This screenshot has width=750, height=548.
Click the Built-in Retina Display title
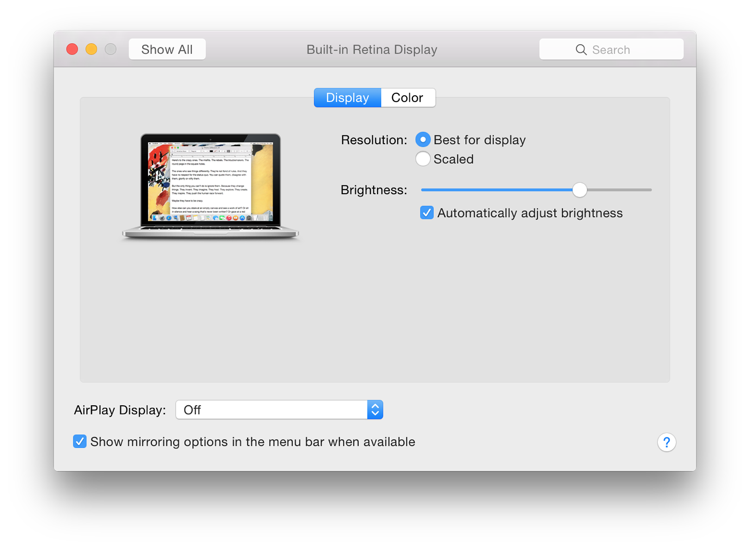[372, 49]
